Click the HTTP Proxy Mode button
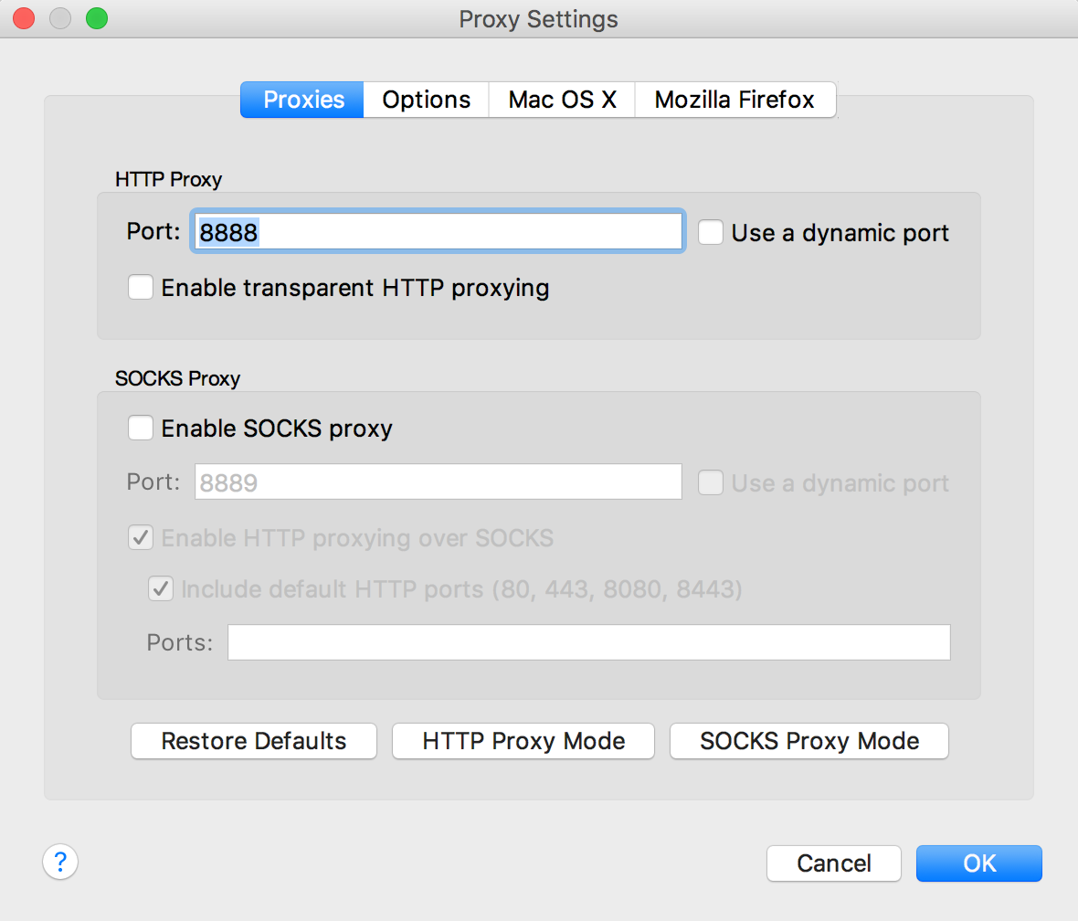The image size is (1078, 921). click(x=523, y=741)
